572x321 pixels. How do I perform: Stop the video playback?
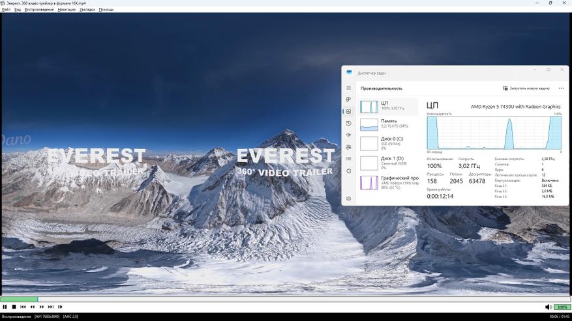click(14, 307)
